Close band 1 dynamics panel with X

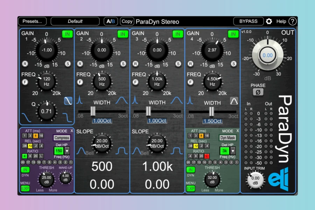[x=72, y=131]
